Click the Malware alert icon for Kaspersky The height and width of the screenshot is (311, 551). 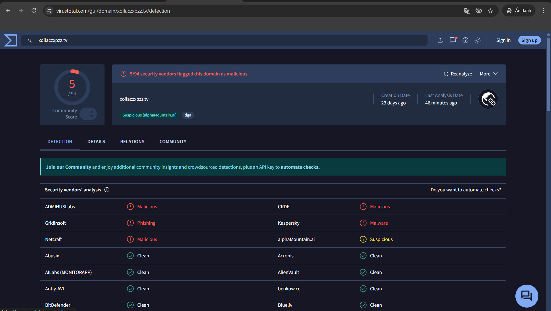coord(363,223)
